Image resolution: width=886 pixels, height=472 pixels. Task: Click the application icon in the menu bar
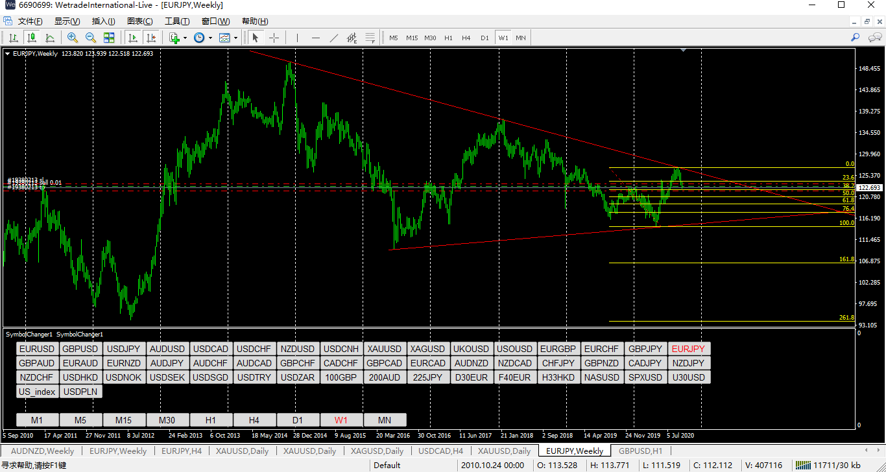pos(8,21)
